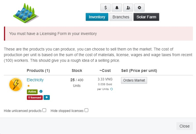
Task: Click the Electricity lightning bolt icon
Action: (16, 85)
